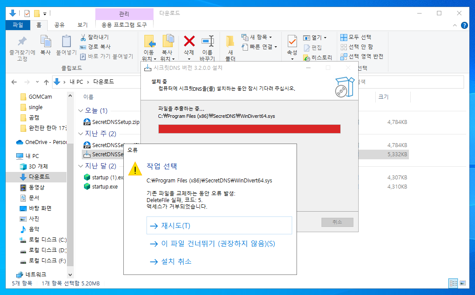Click the Properties (속성) checkmark icon

(x=292, y=42)
